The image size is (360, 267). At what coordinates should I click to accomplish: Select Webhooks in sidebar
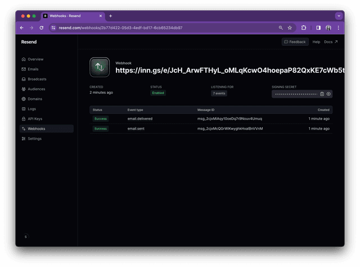[47, 128]
